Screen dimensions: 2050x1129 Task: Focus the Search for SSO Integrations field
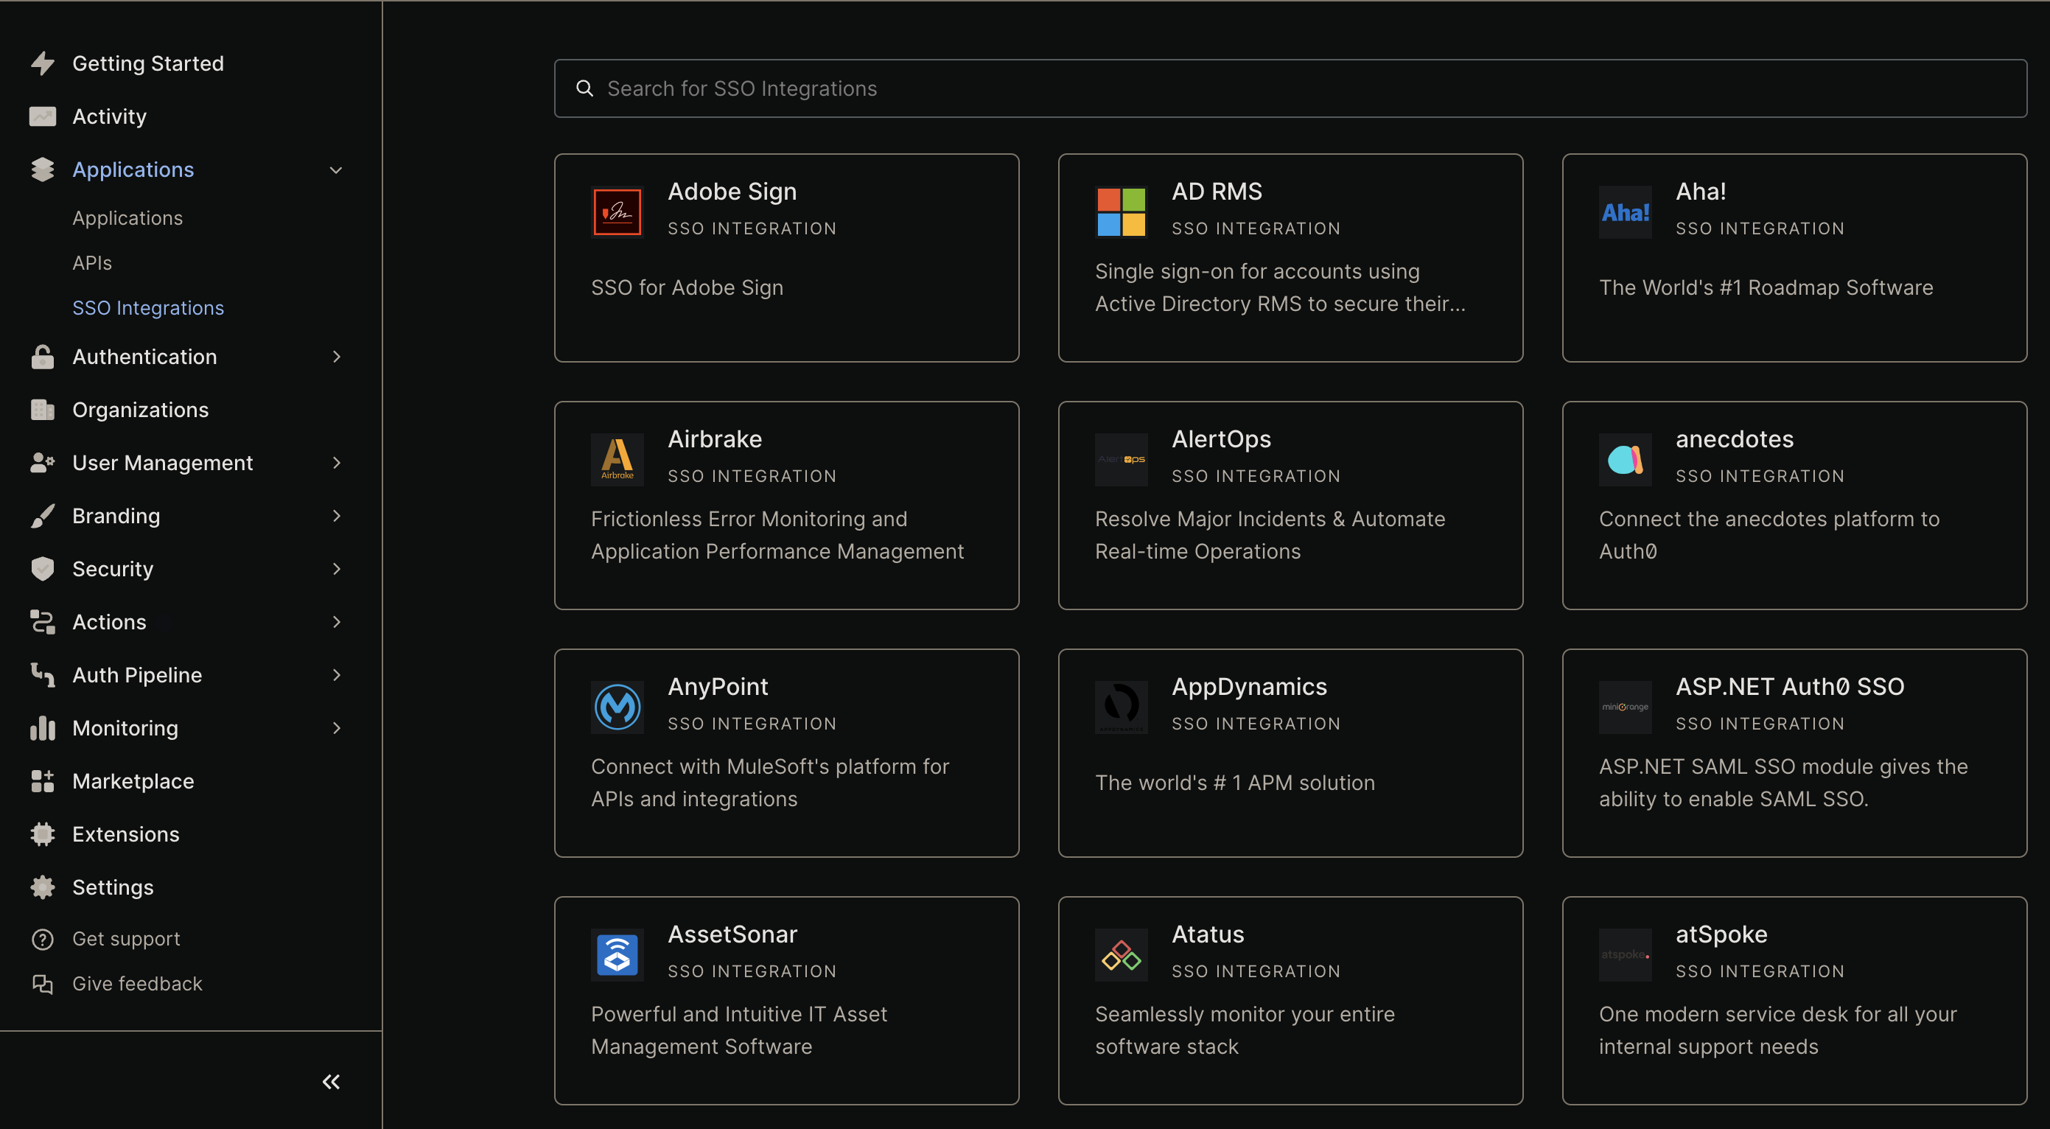1290,88
